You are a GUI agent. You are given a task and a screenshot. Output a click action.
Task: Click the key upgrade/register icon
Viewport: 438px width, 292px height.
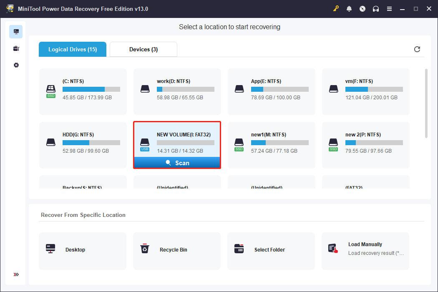336,9
